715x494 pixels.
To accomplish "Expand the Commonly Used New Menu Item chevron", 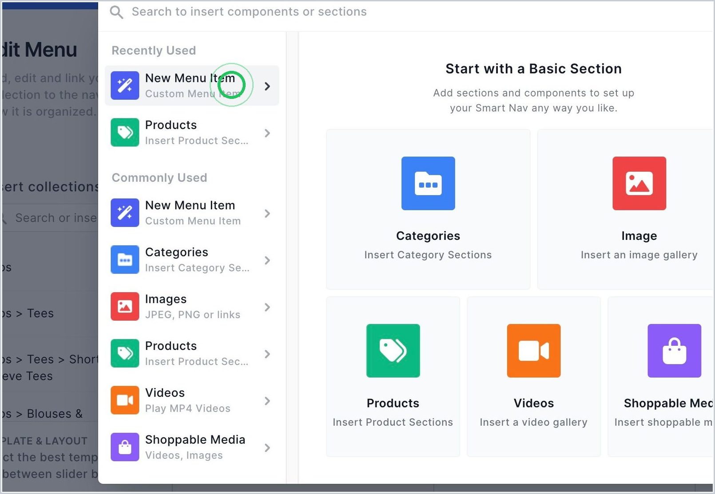I will point(267,213).
